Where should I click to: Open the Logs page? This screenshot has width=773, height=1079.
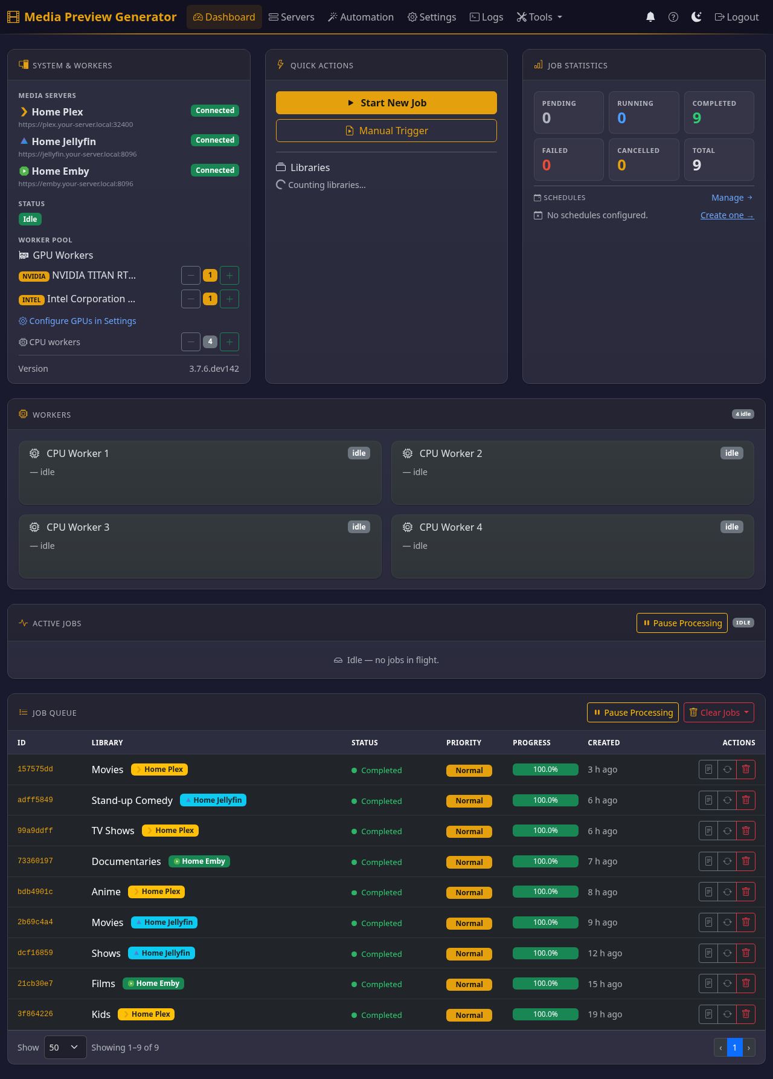point(486,17)
